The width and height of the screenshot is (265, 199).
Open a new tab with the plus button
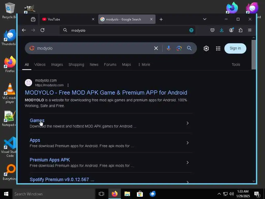[x=161, y=19]
